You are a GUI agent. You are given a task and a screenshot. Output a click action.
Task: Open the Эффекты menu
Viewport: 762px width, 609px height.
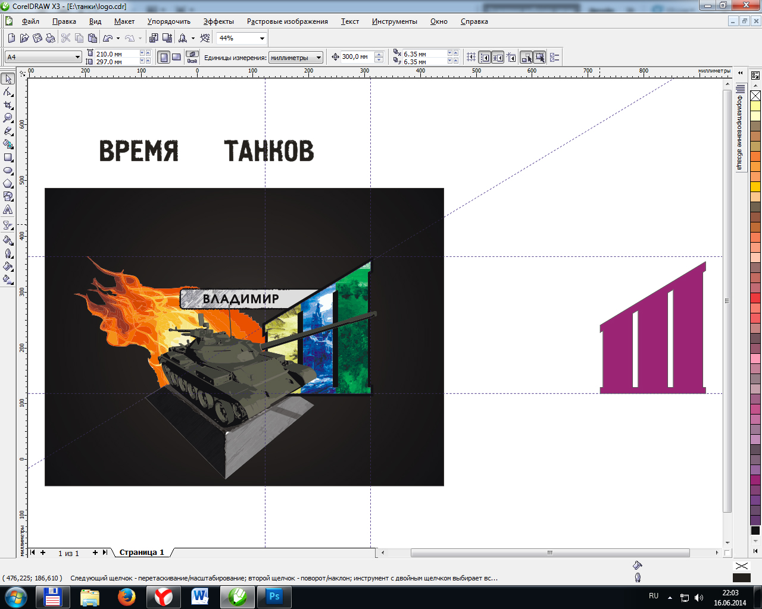[x=218, y=21]
